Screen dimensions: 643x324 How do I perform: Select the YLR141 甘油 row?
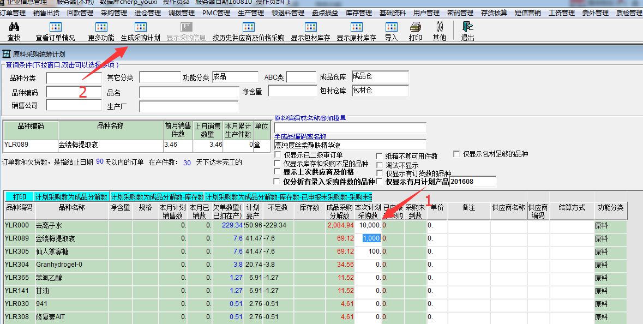(316, 291)
